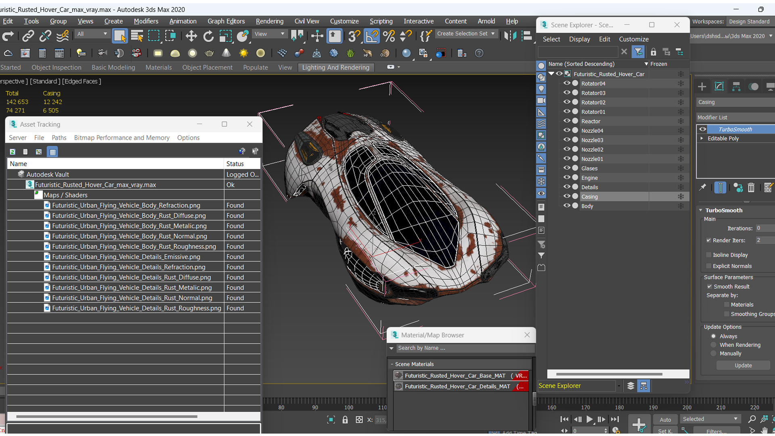Toggle visibility of the Engine object
The height and width of the screenshot is (436, 775).
tap(567, 178)
